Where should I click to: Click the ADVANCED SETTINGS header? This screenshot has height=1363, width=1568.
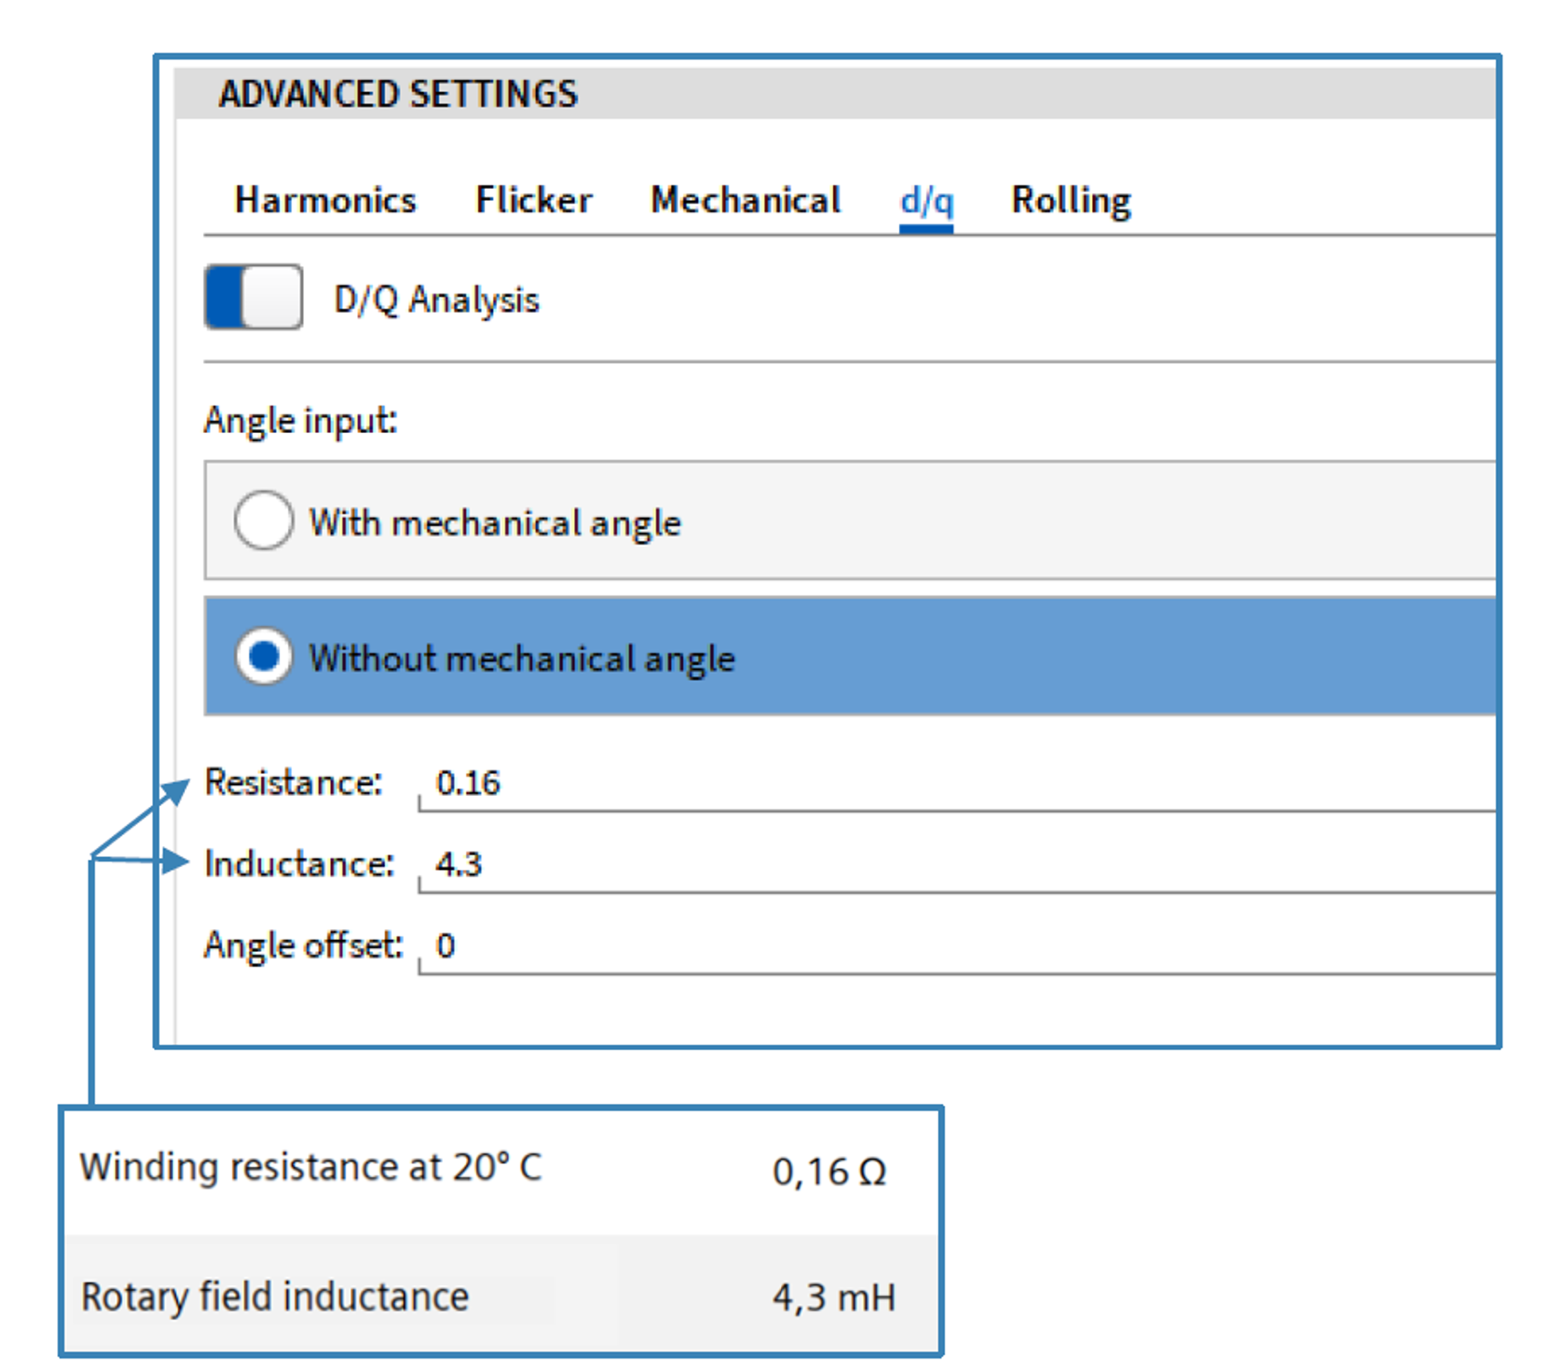(x=397, y=94)
